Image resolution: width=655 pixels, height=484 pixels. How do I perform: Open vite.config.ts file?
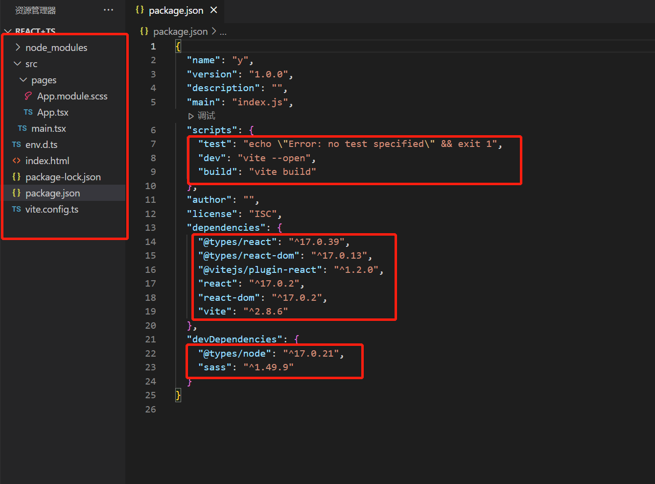[51, 209]
